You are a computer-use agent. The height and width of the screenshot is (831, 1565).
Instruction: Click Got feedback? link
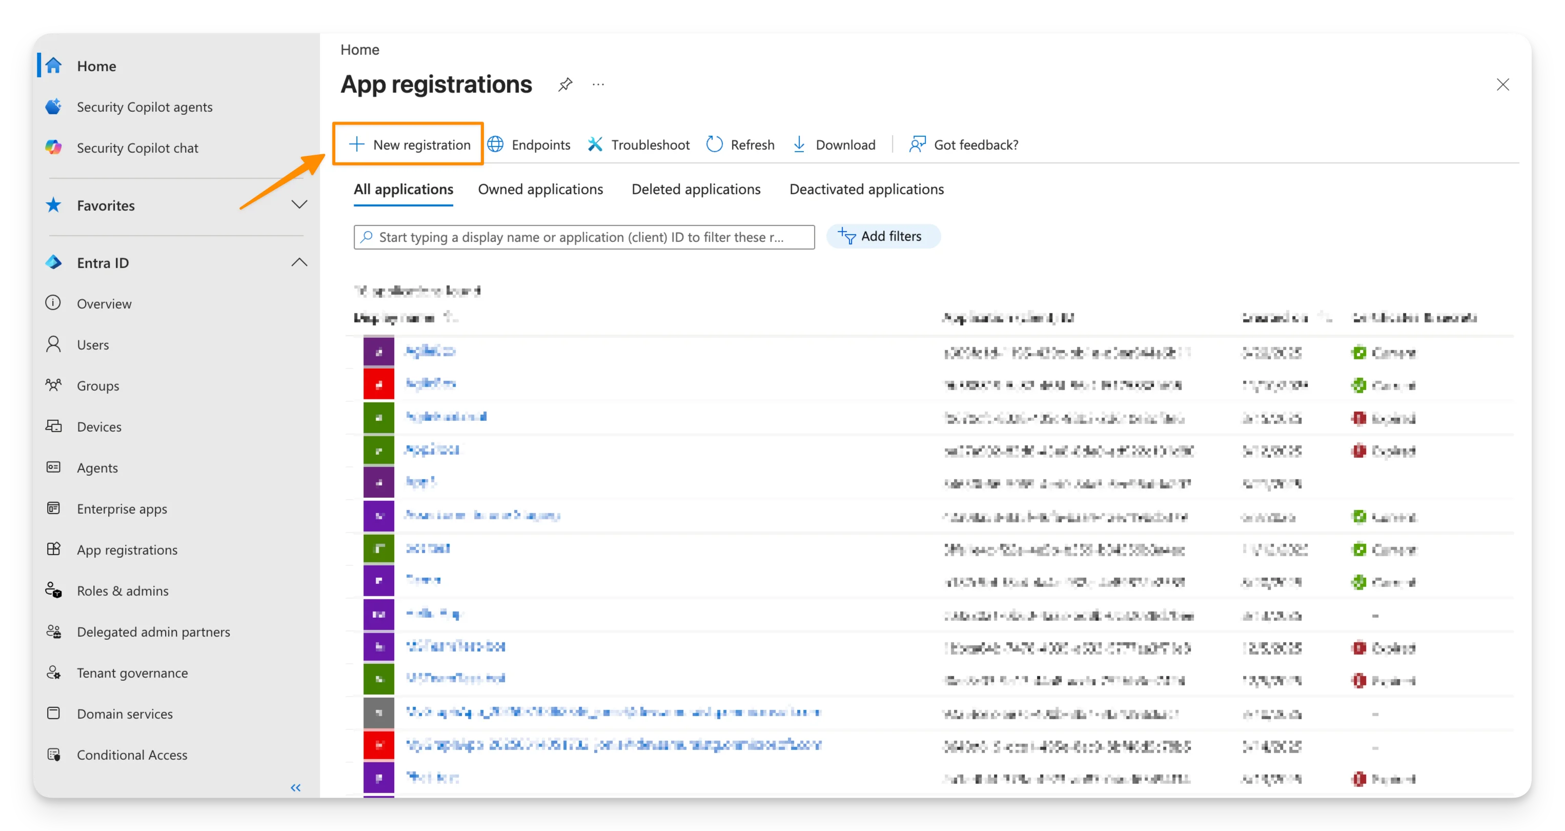coord(964,145)
